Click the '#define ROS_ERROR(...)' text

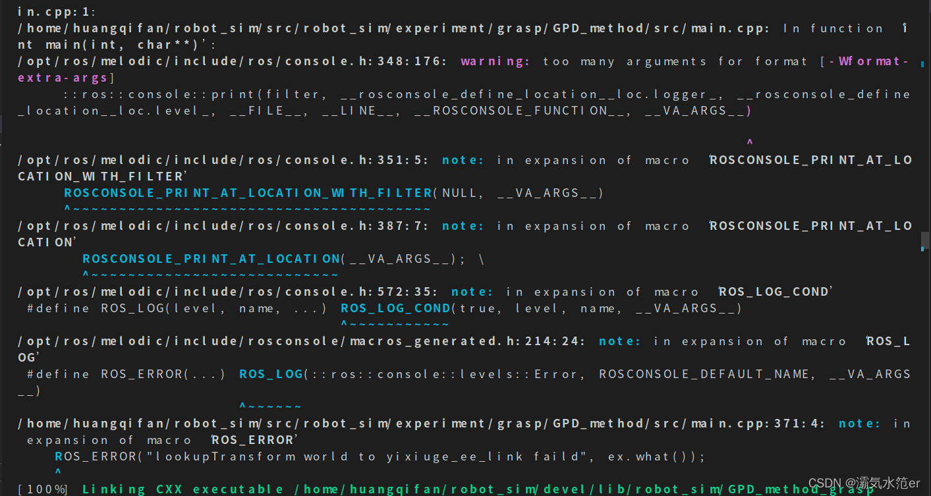[127, 374]
